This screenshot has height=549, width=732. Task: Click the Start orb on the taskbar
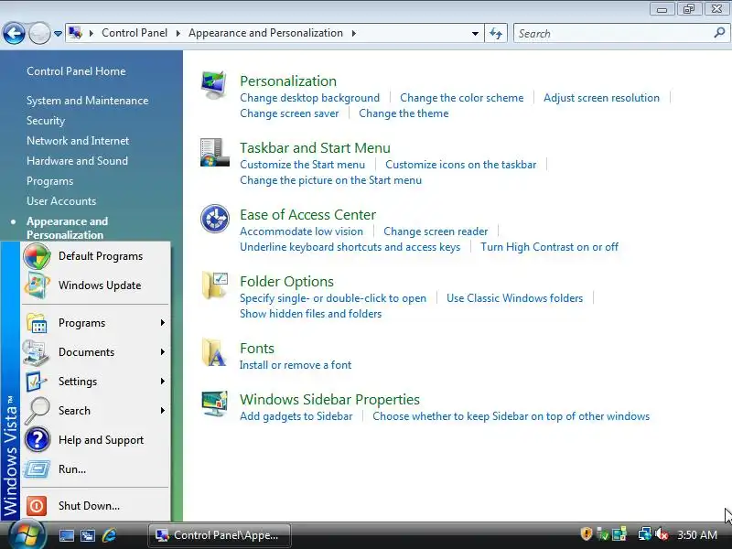(x=27, y=534)
